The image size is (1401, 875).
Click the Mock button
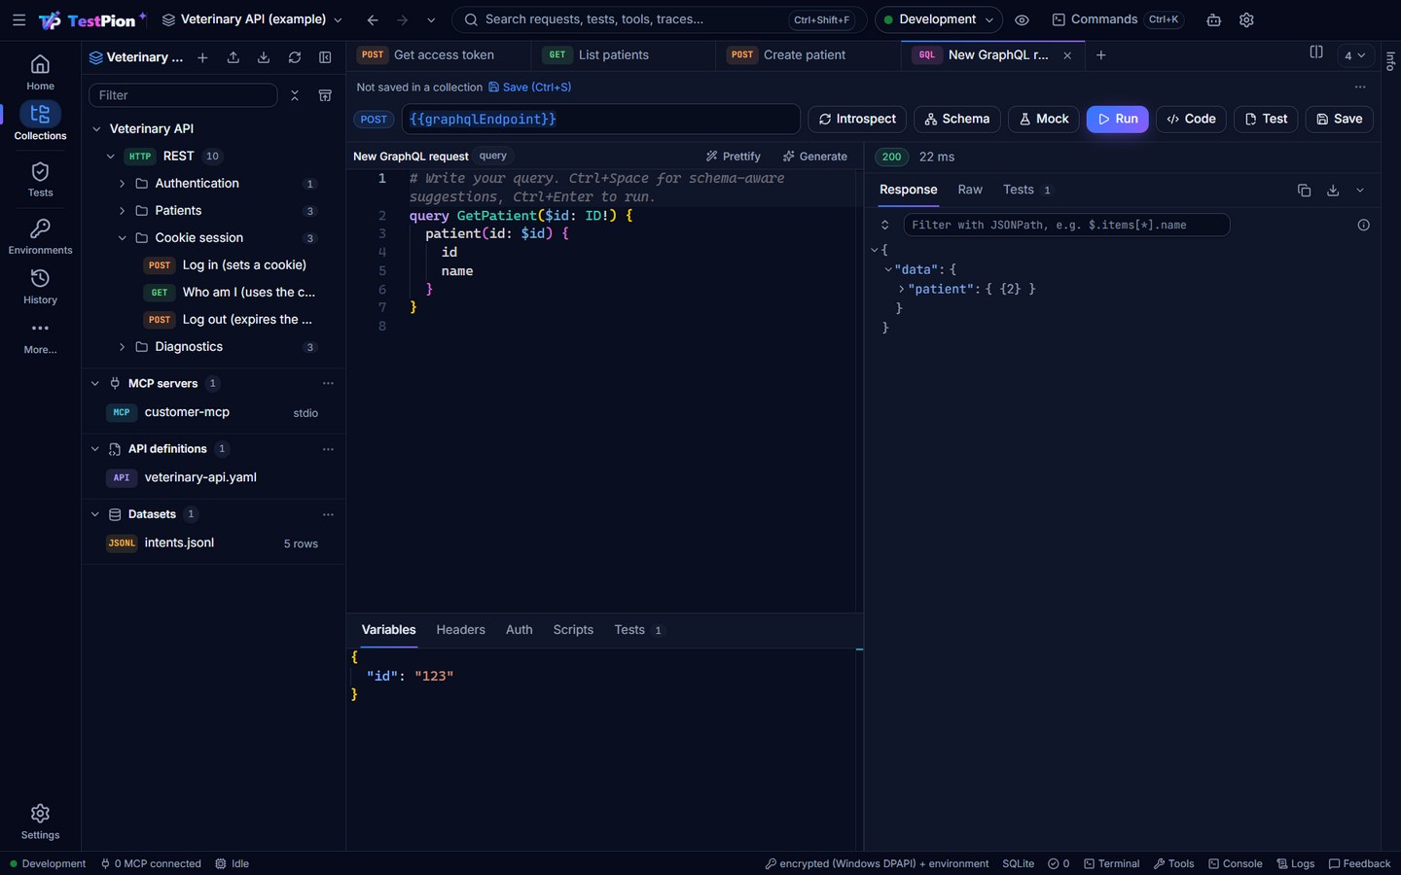(x=1043, y=119)
